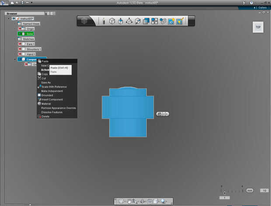Click the Materials appearance tool icon

coord(180,21)
